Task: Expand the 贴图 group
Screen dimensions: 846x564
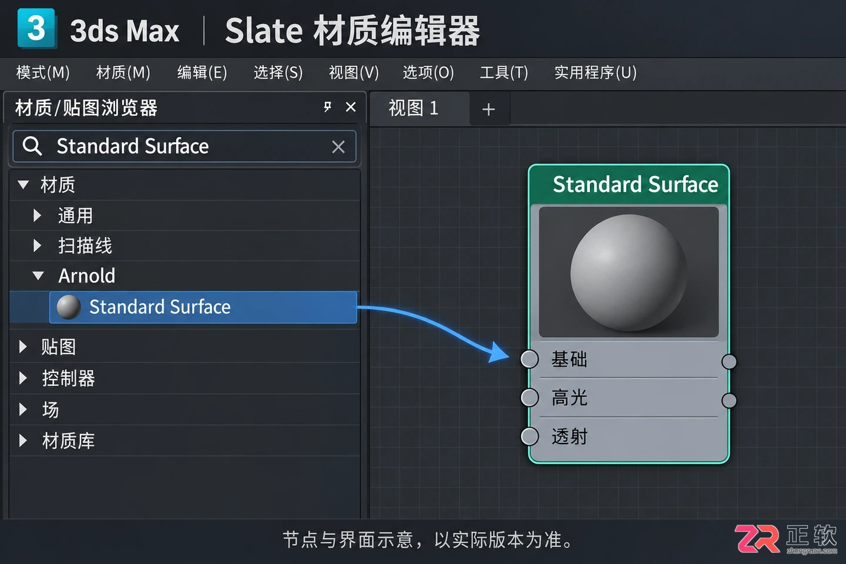Action: [23, 347]
